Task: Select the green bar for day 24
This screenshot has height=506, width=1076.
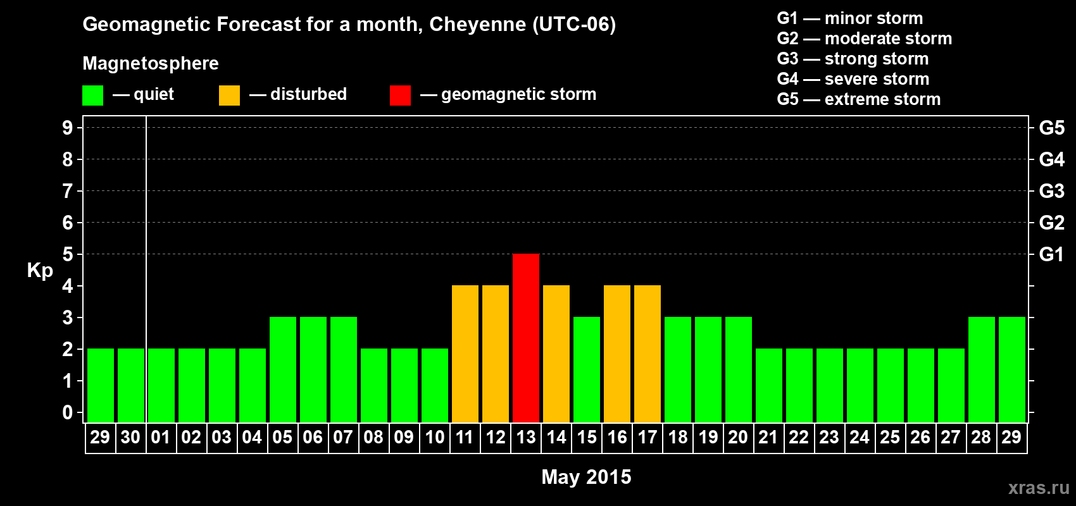Action: click(860, 385)
